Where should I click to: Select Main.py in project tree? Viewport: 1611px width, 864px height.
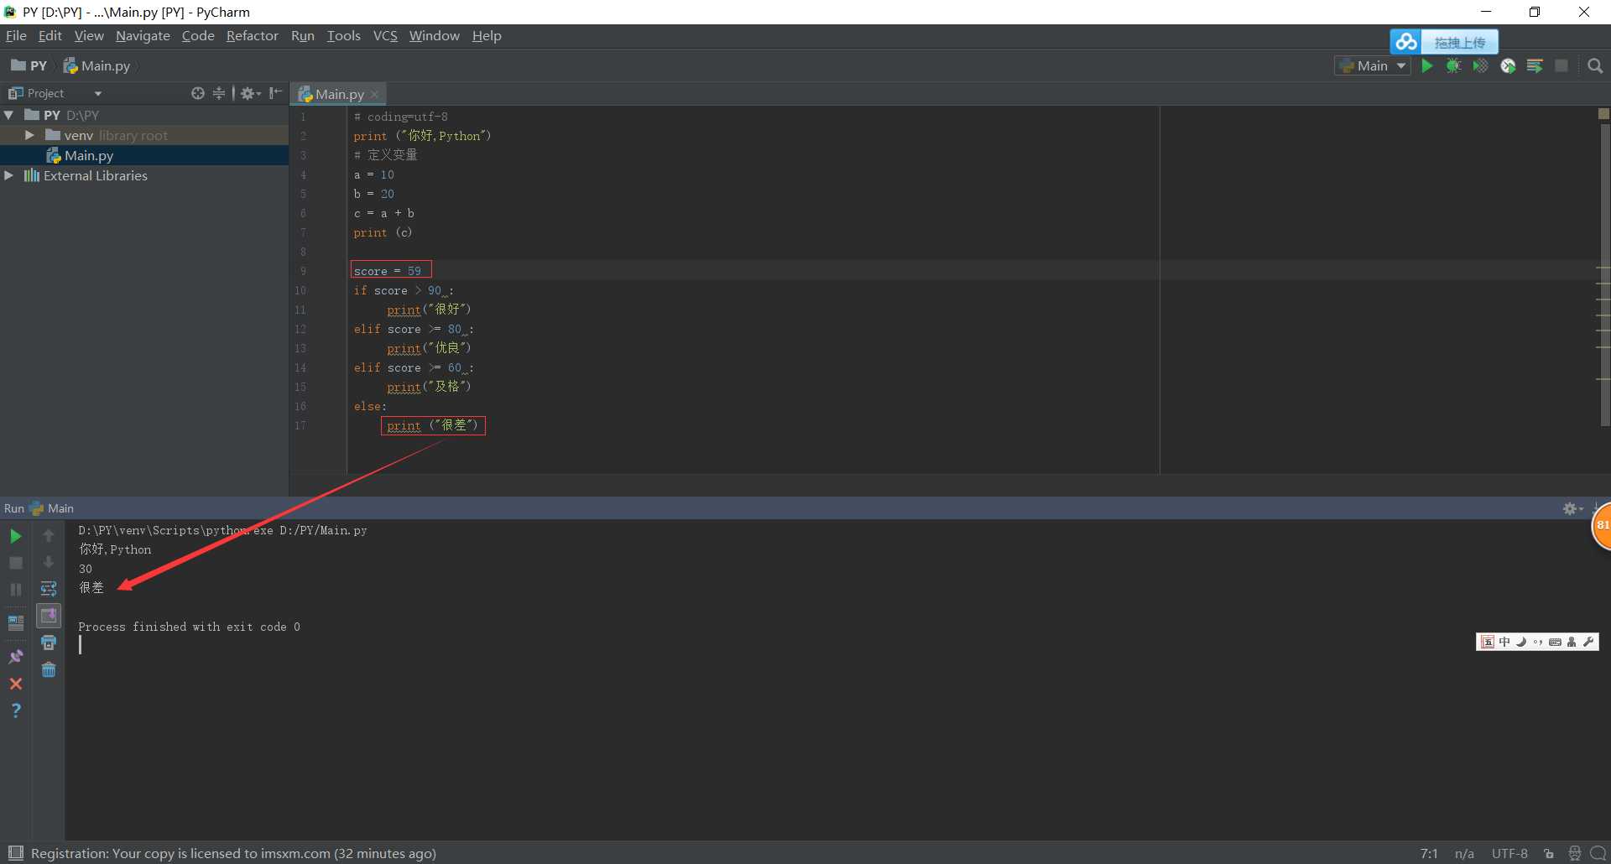coord(144,155)
